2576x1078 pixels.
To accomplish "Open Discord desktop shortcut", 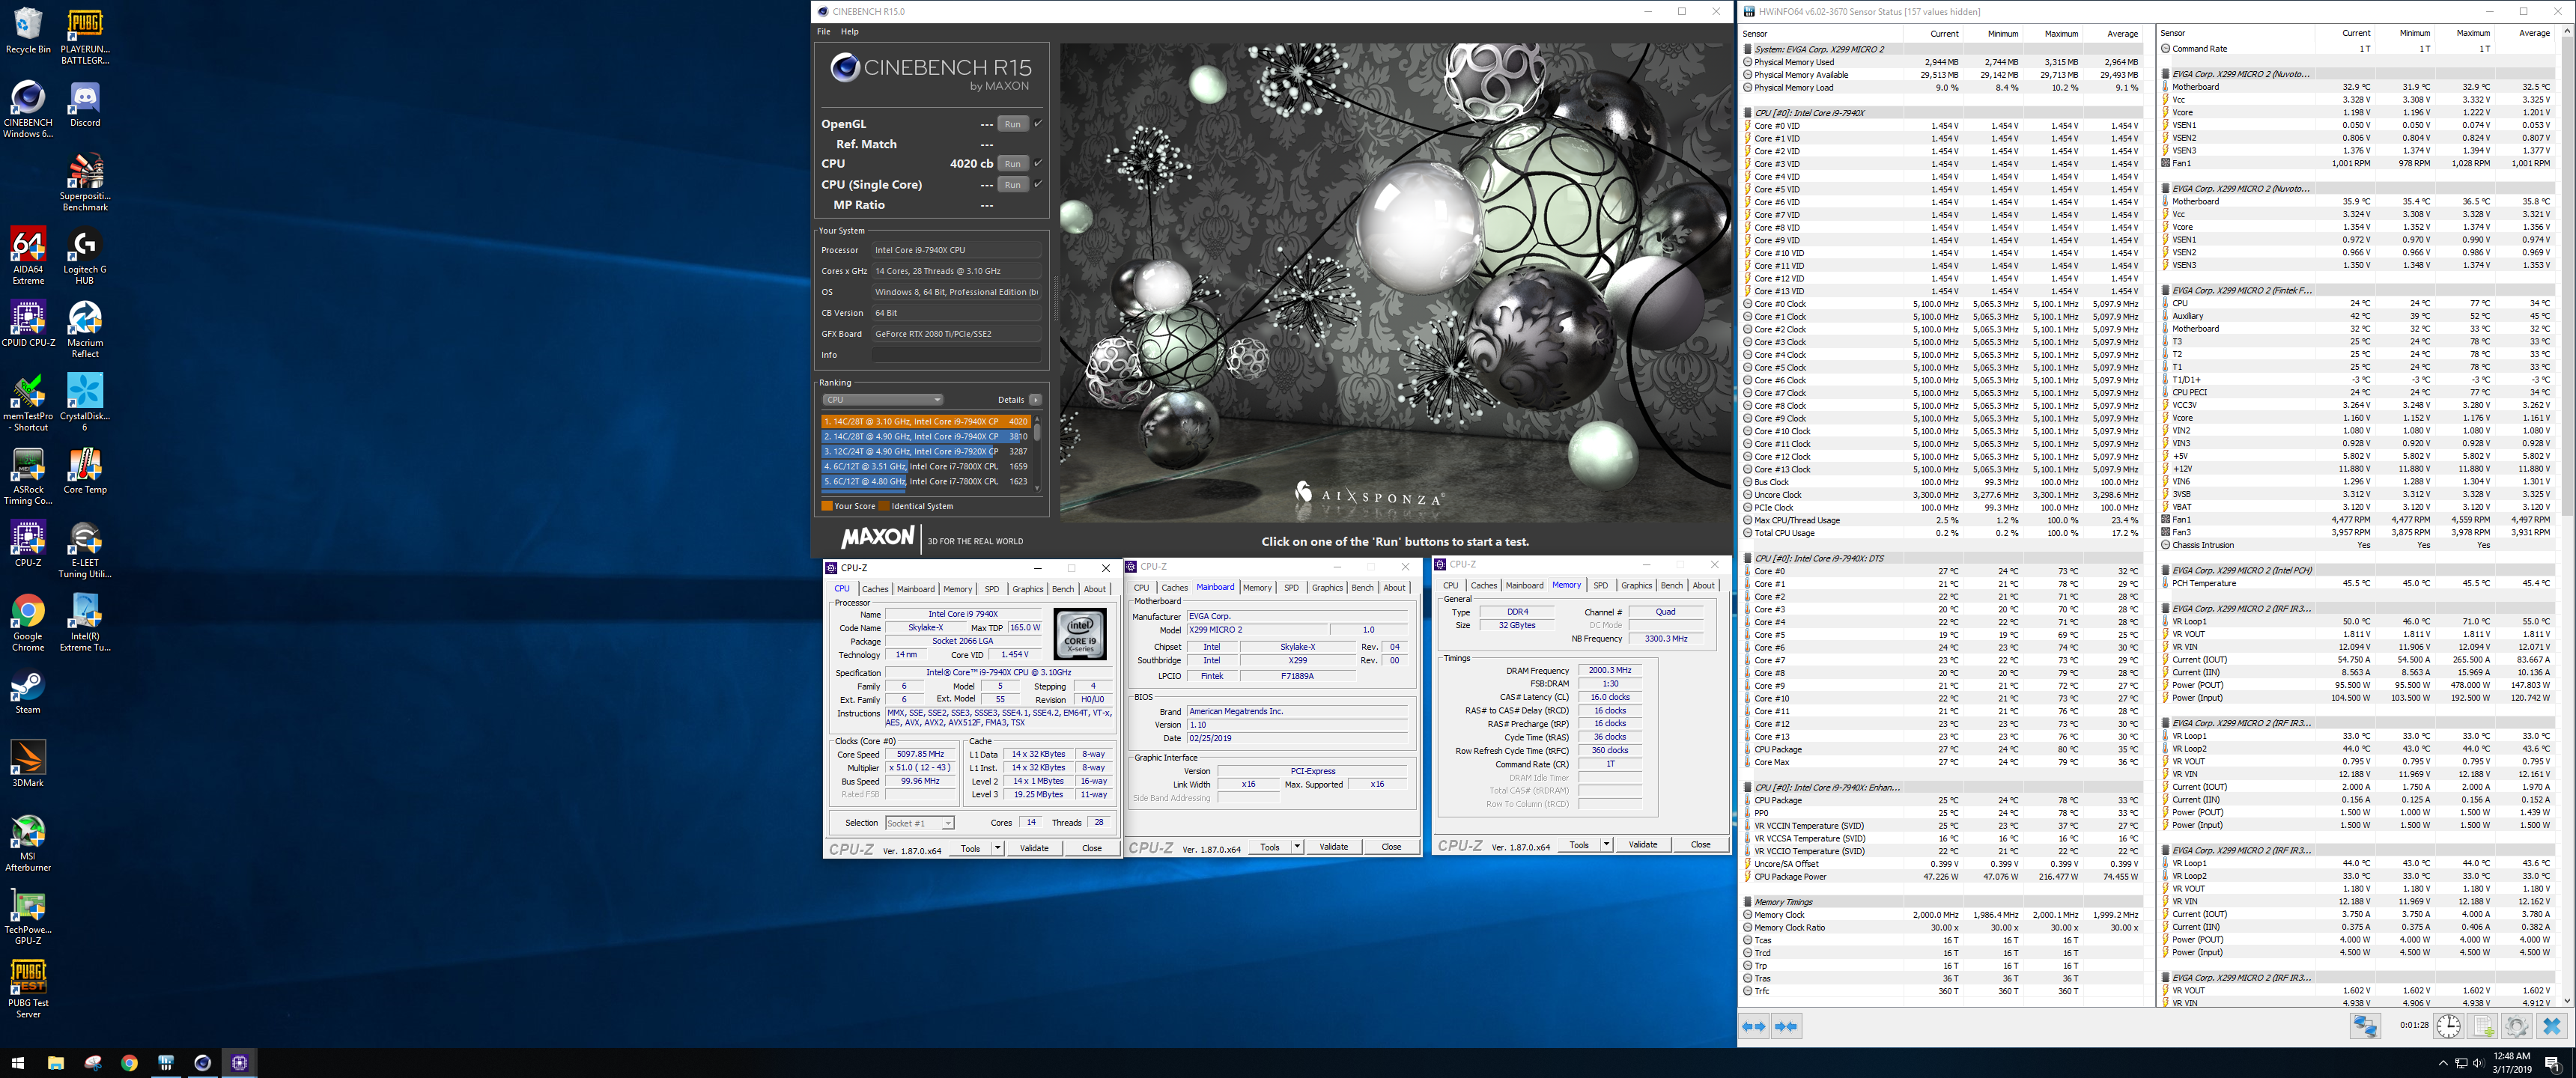I will 85,104.
